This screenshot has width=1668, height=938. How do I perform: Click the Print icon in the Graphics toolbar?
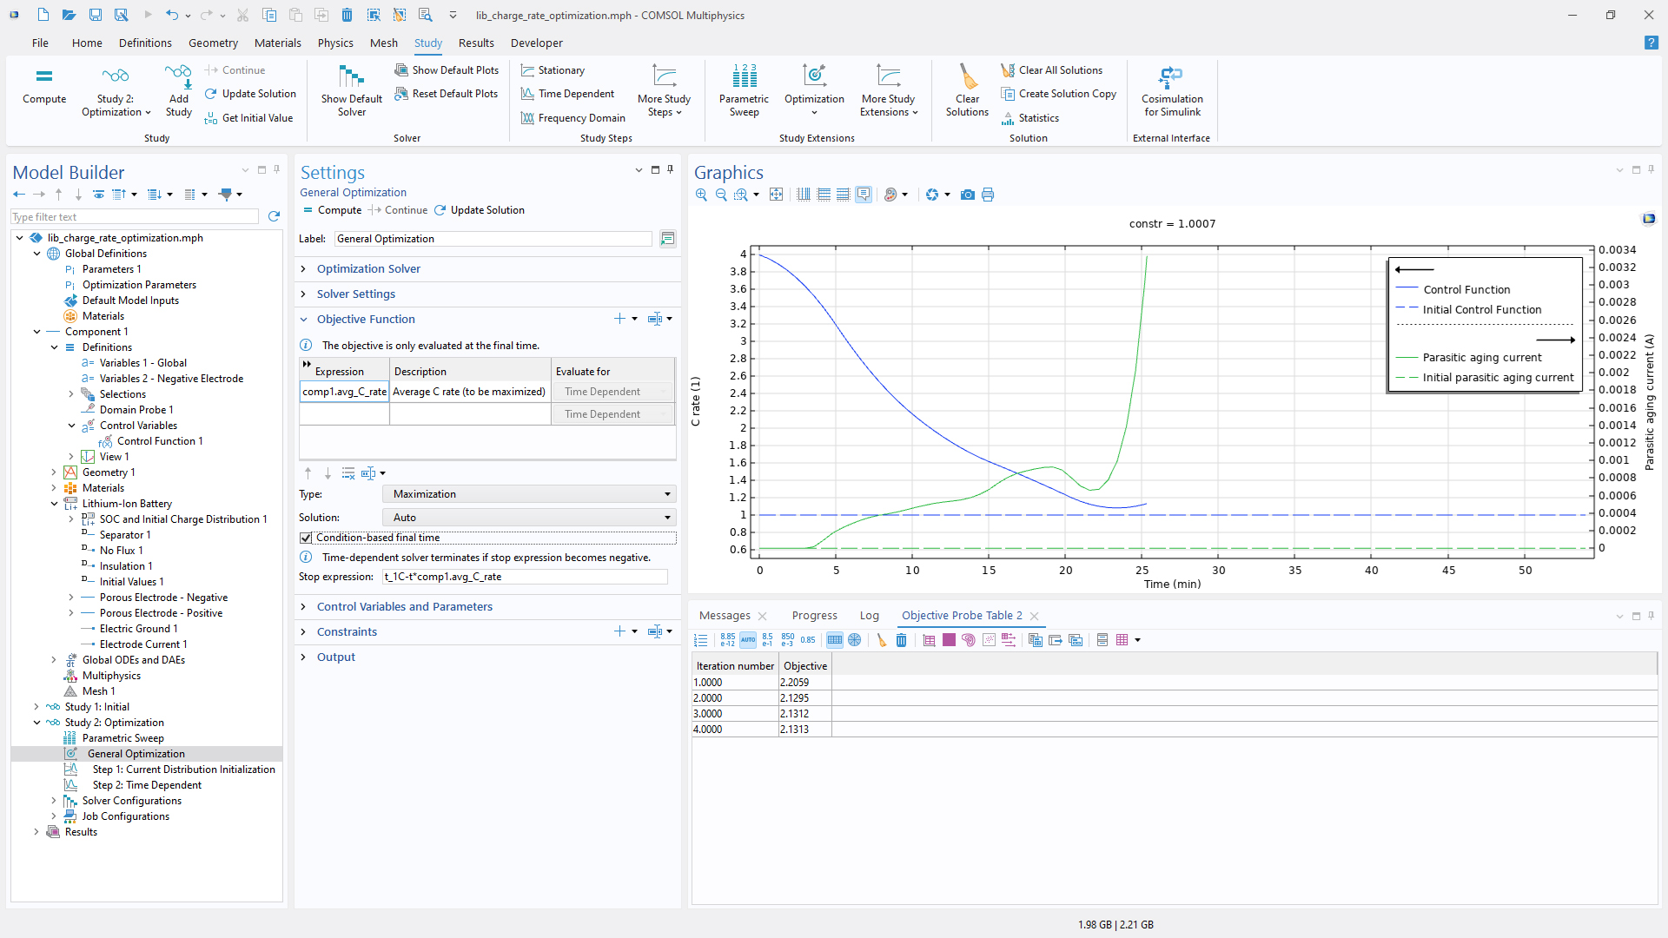tap(988, 195)
